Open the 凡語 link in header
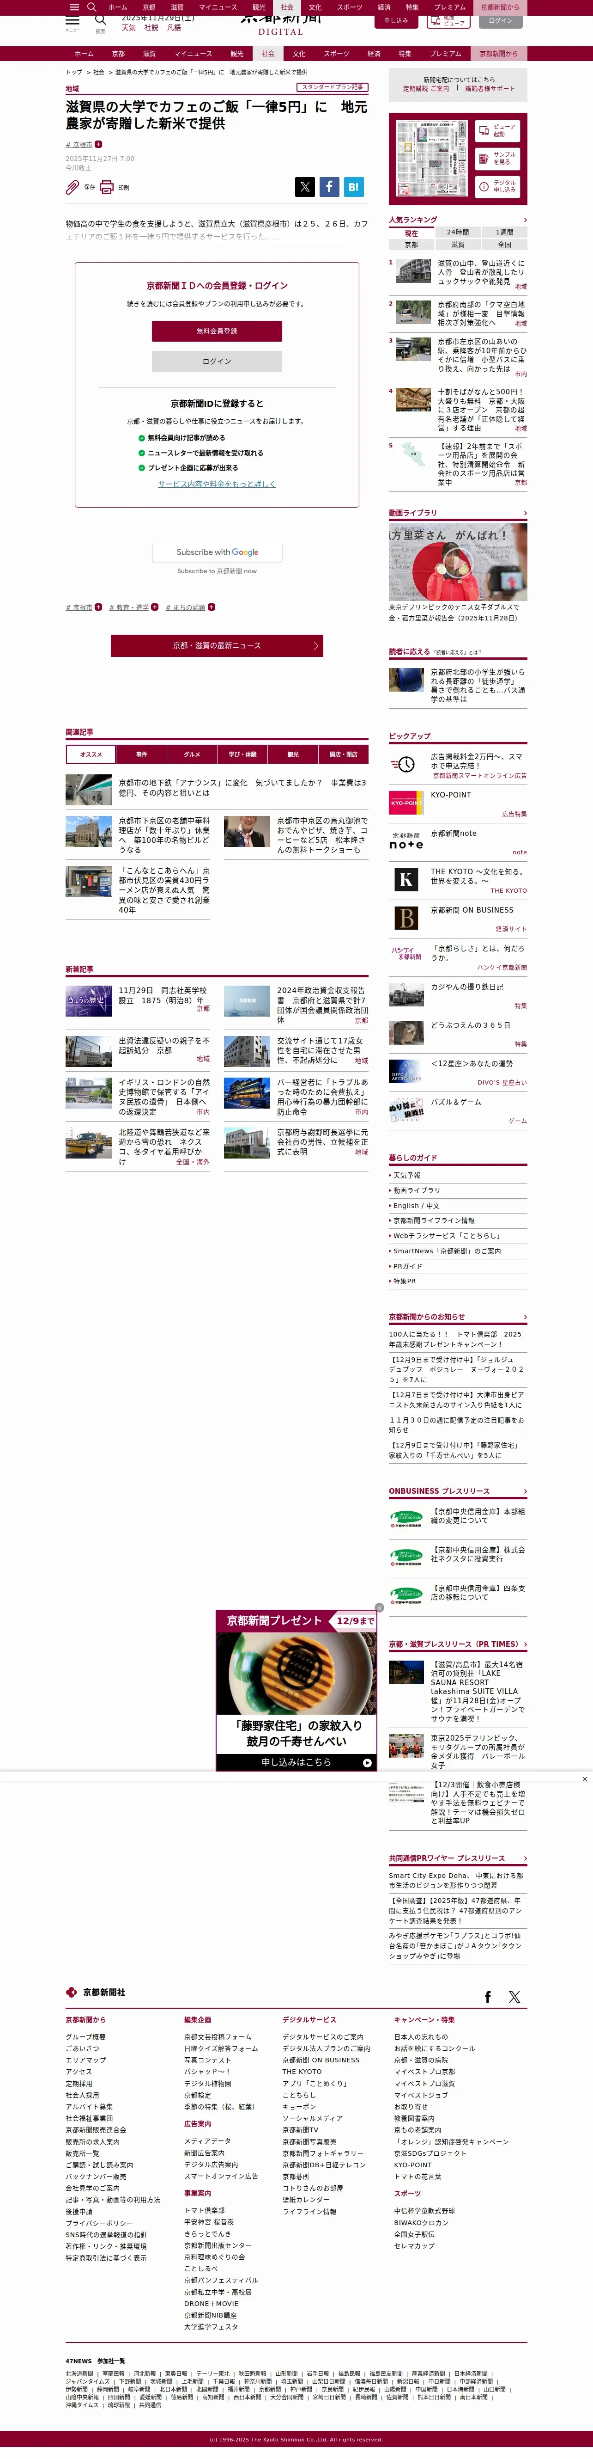This screenshot has height=2459, width=593. pos(174,28)
